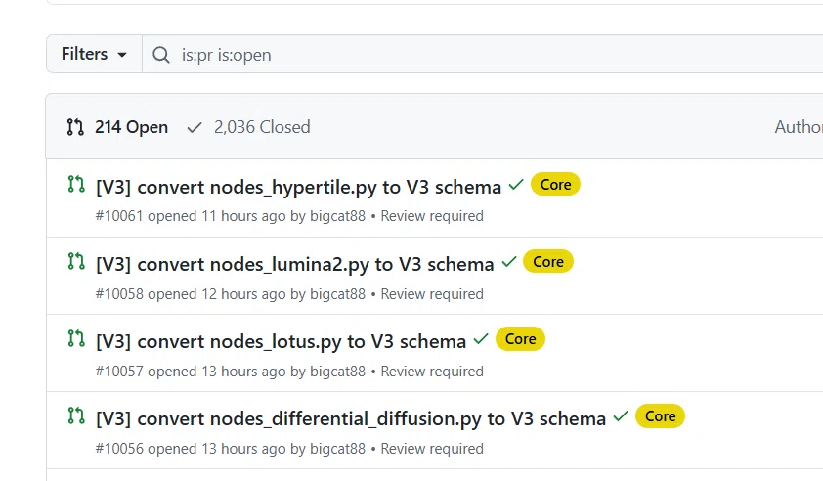Click green check status on lotus PR
Viewport: 823px width, 481px height.
[481, 338]
